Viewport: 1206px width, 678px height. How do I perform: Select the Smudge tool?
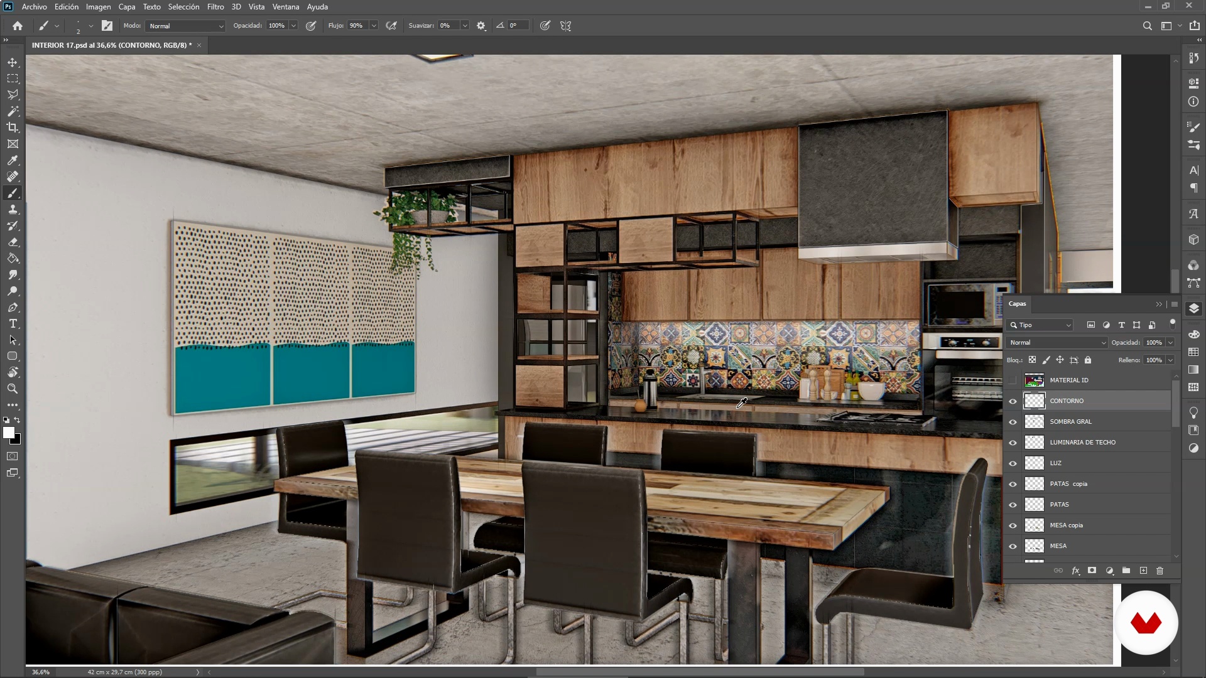tap(13, 274)
